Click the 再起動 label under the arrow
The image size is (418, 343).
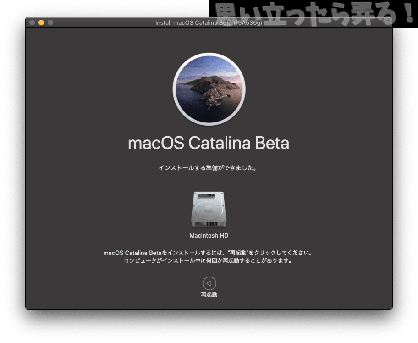tap(209, 295)
